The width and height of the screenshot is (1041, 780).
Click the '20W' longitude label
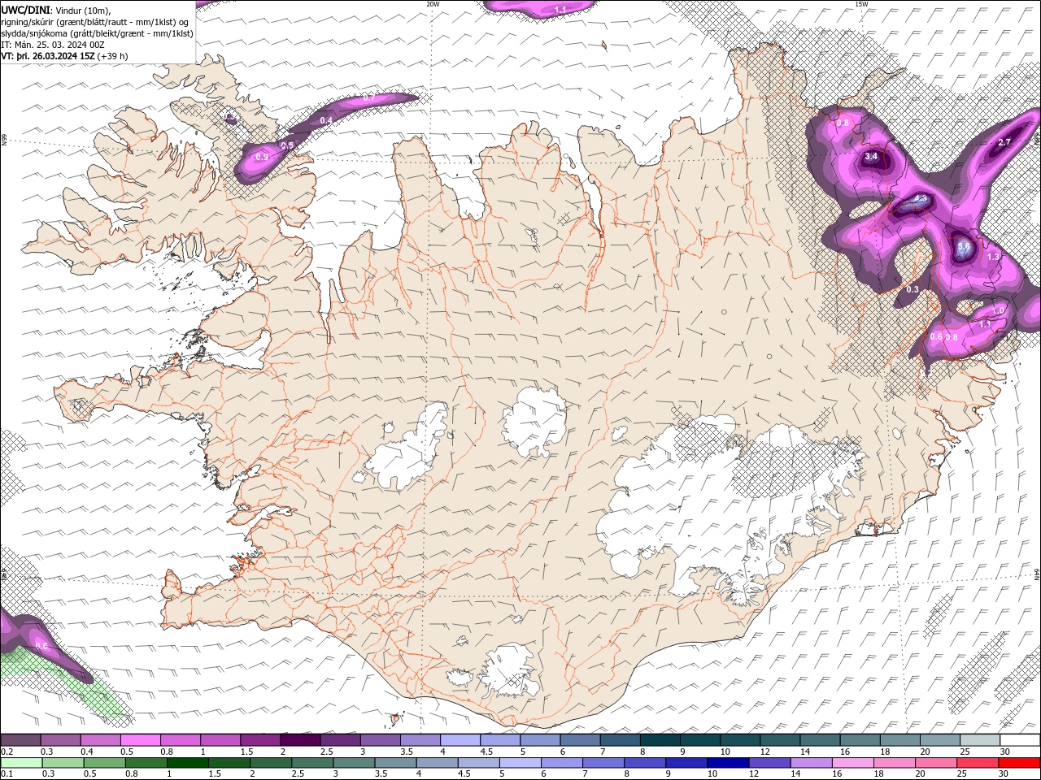point(433,4)
